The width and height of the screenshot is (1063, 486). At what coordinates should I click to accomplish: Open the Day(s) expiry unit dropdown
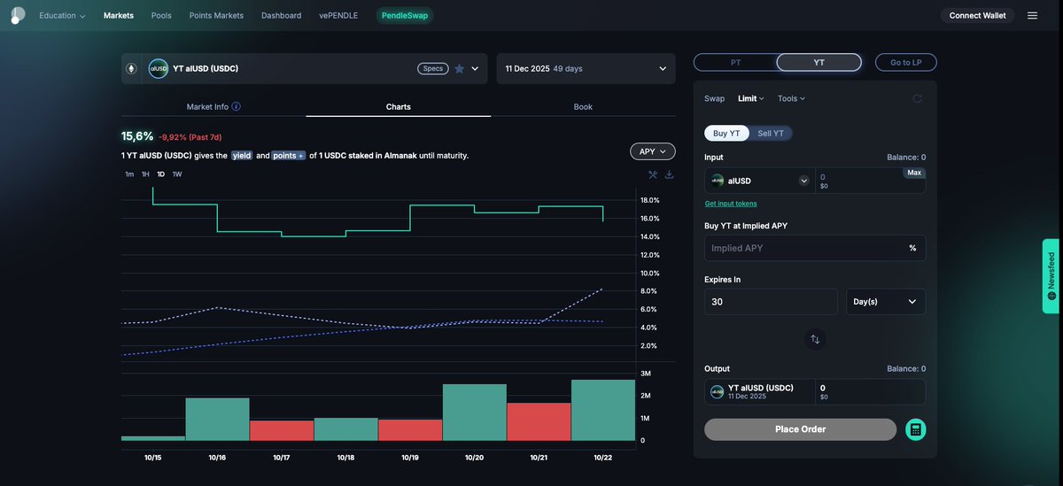(x=886, y=301)
